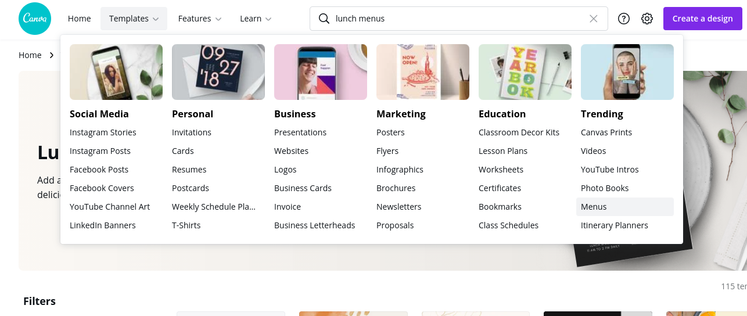Open the Instagram Stories link

[103, 132]
